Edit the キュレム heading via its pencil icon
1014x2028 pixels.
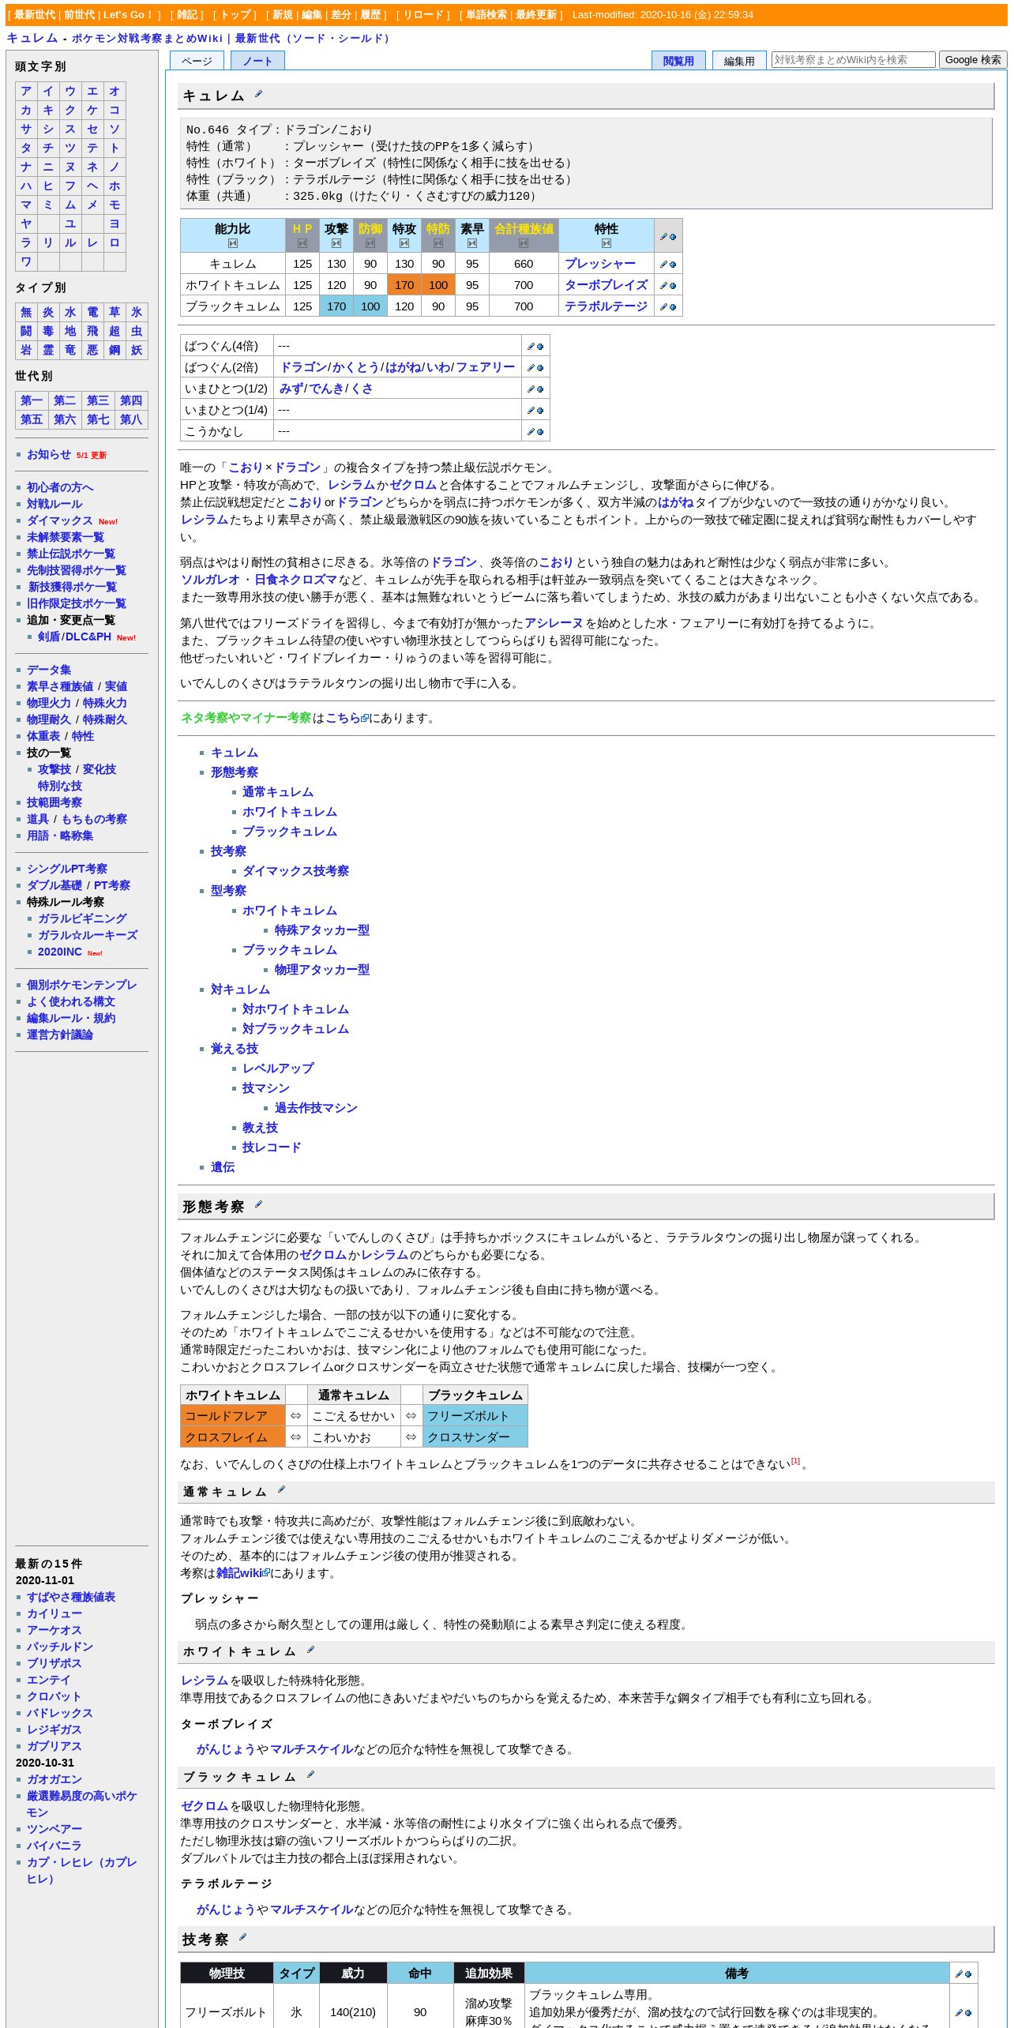(x=258, y=95)
